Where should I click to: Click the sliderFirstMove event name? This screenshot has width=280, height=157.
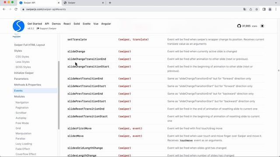point(80,128)
